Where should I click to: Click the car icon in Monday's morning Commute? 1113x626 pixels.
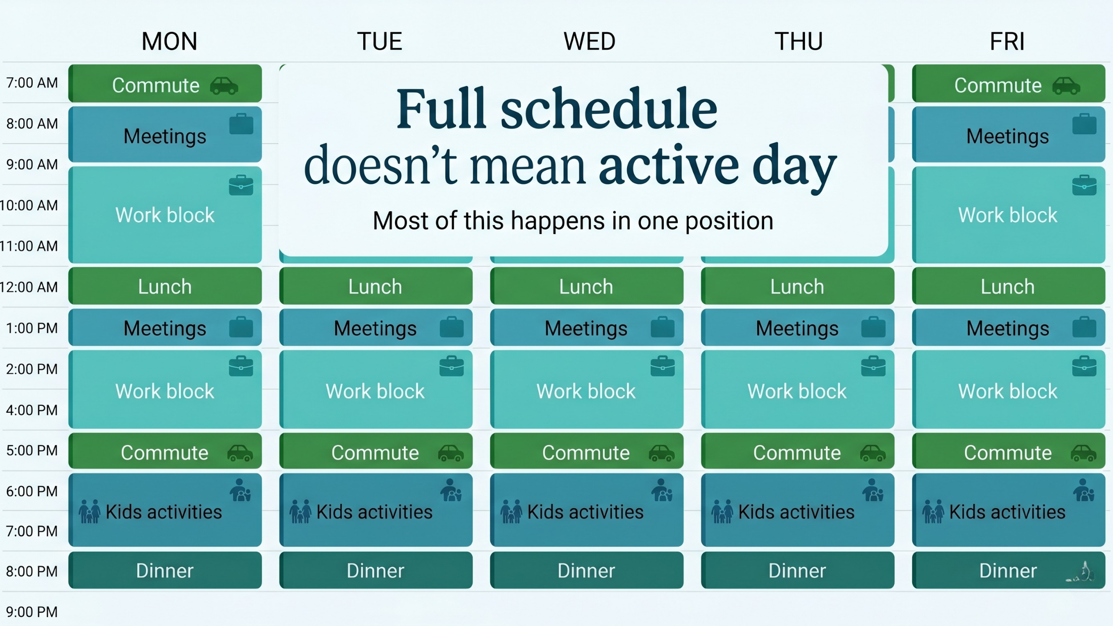[224, 86]
